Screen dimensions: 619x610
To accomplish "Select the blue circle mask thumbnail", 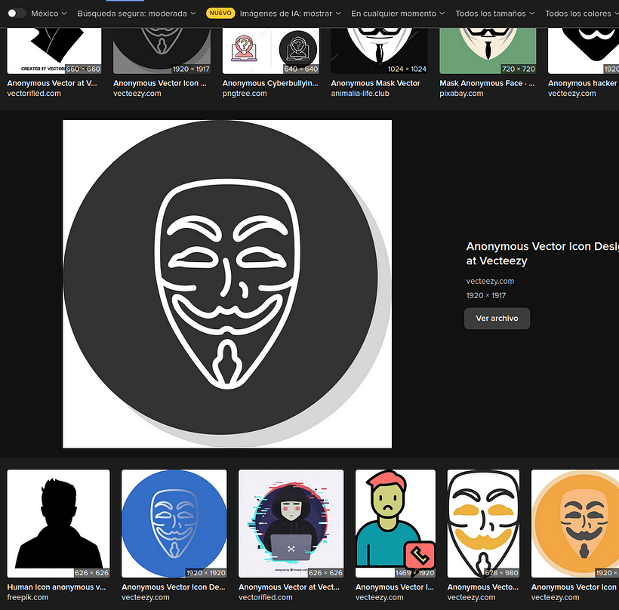I will point(174,523).
